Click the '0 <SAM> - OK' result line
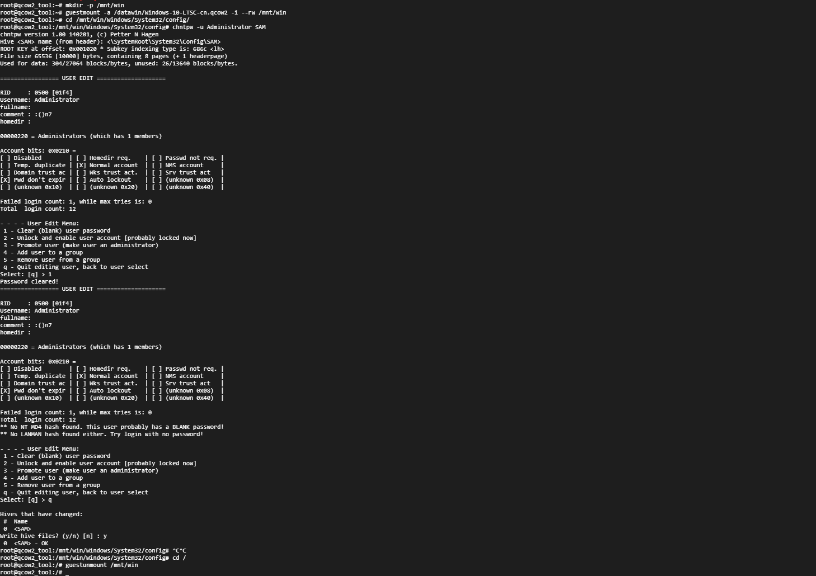 point(26,543)
